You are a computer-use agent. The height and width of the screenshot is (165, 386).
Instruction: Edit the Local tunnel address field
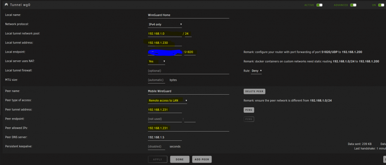tap(165, 43)
